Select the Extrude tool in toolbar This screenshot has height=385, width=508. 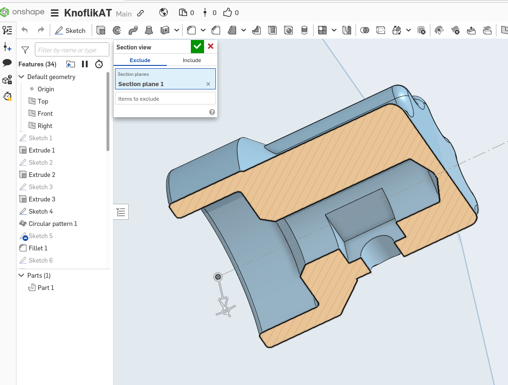coord(101,31)
